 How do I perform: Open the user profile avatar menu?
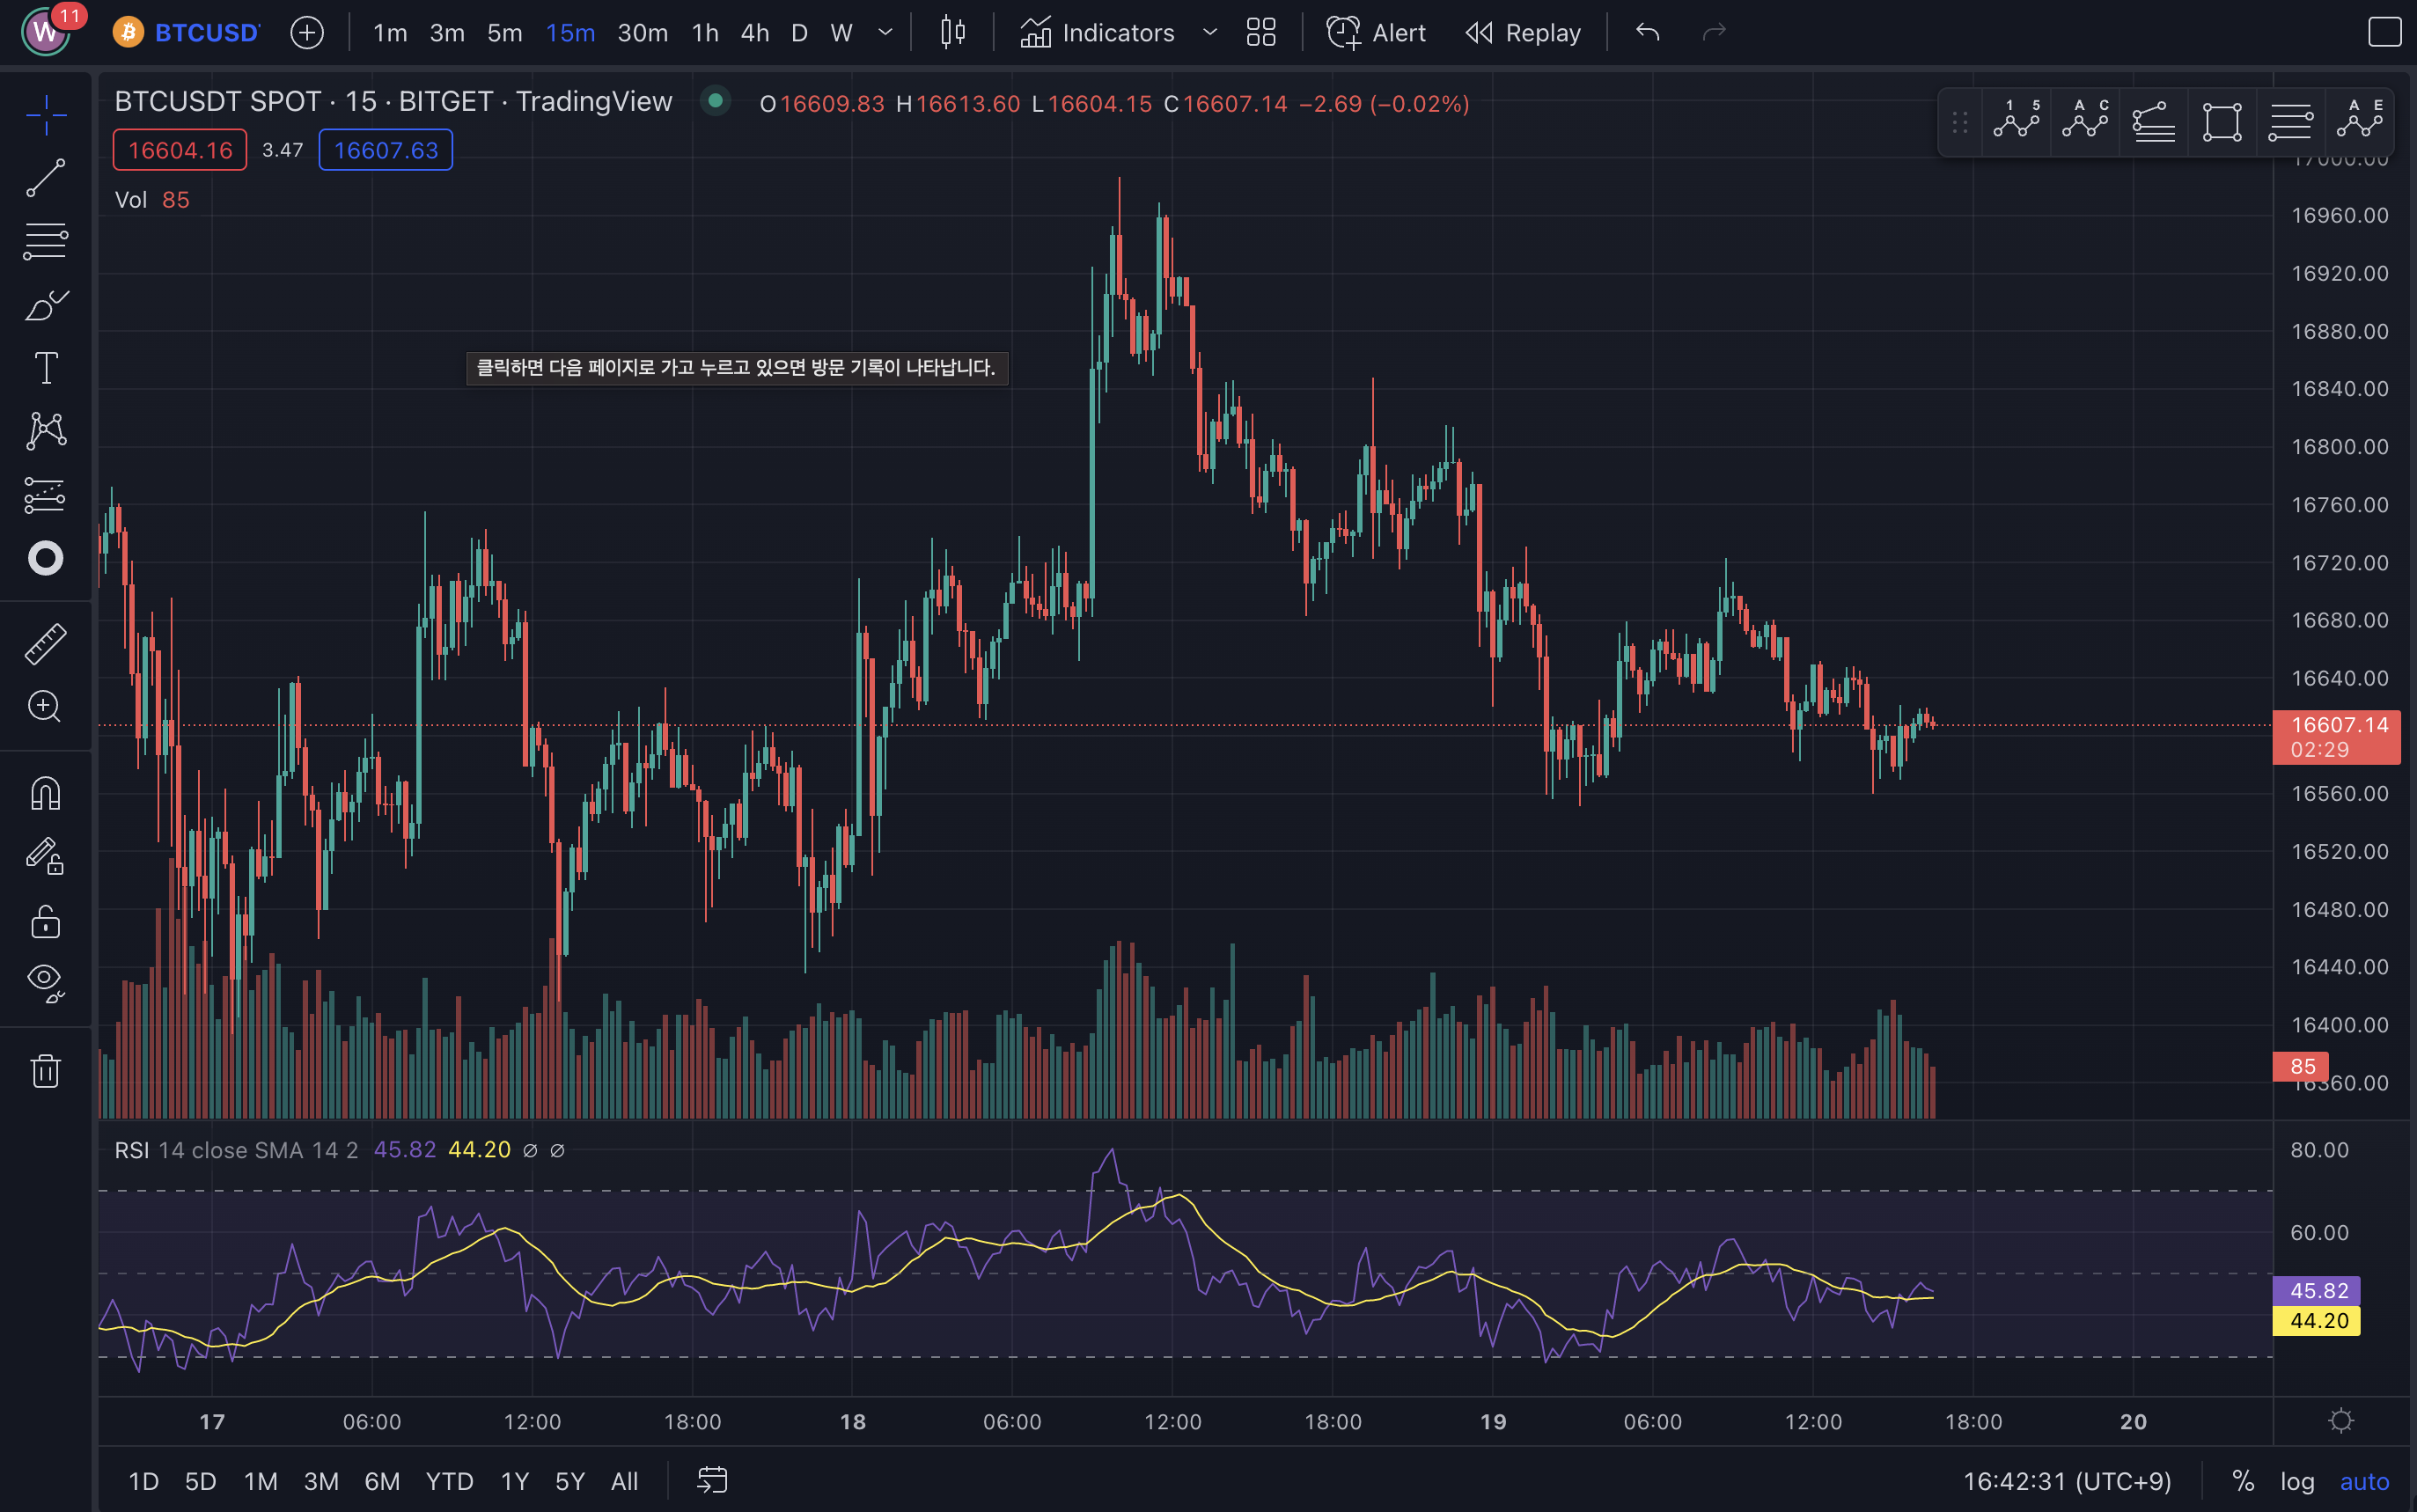[x=46, y=32]
